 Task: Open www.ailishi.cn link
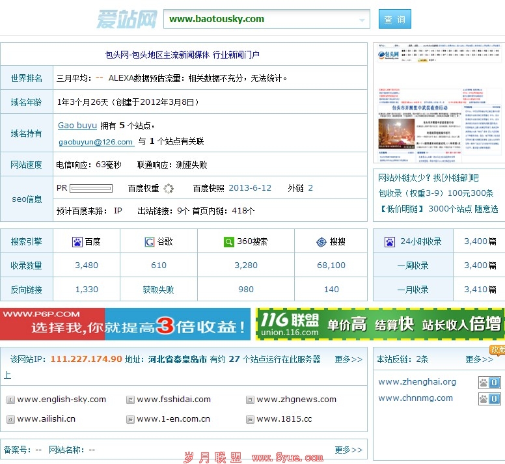(46, 419)
